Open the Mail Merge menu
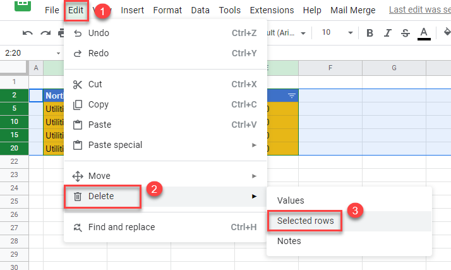 pyautogui.click(x=352, y=10)
